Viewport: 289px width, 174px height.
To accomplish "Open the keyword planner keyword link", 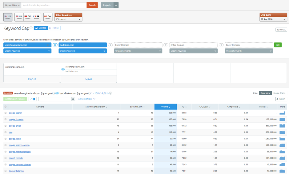I will click(16, 171).
